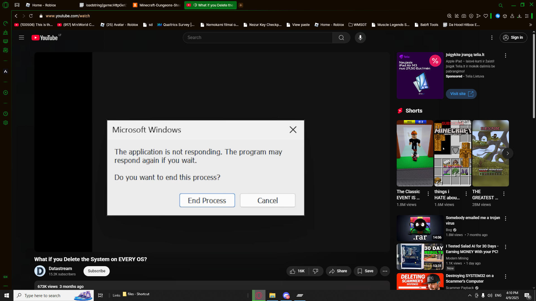Image resolution: width=536 pixels, height=301 pixels.
Task: Open Windows Start menu
Action: pyautogui.click(x=7, y=295)
